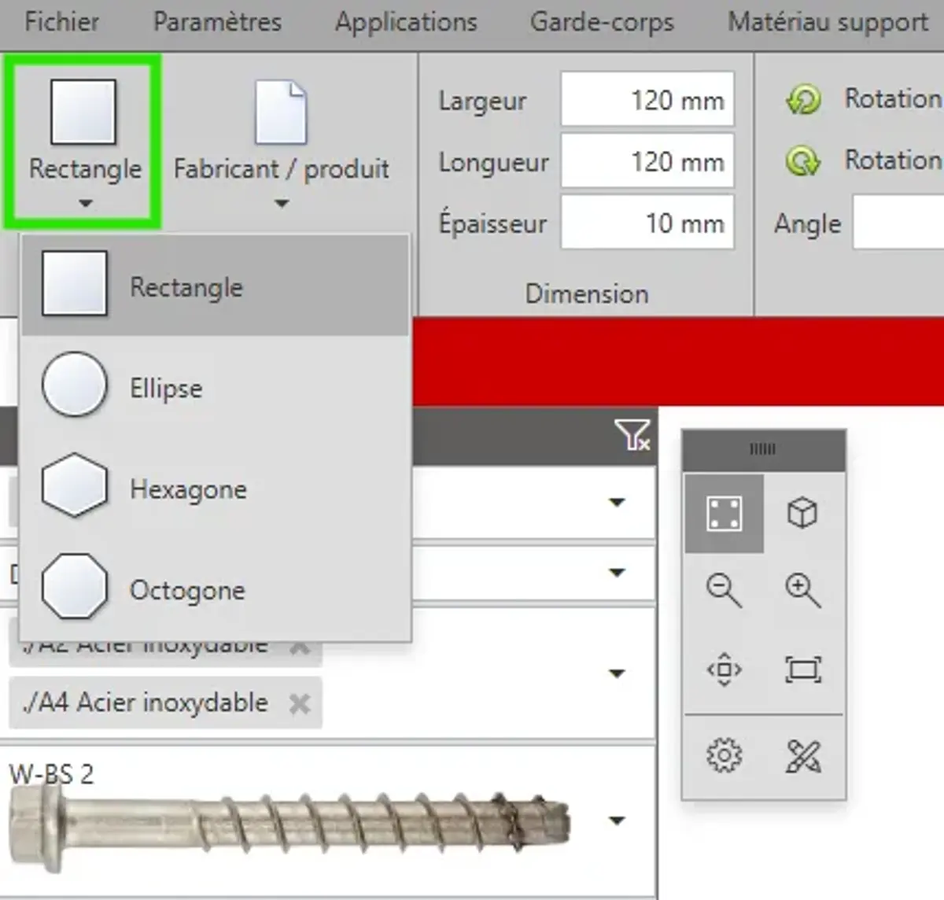Screen dimensions: 944x900
Task: Open the Rectangle plate shape button
Action: [x=83, y=141]
